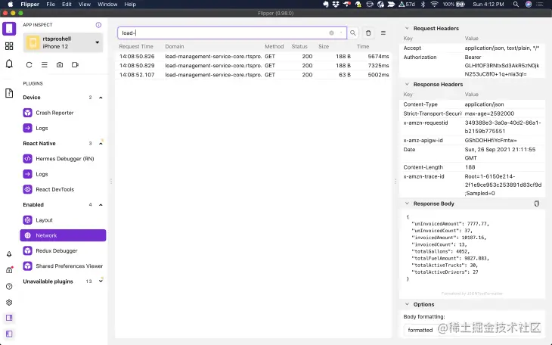Clear network requests with trash icon
552x345 pixels.
[x=368, y=33]
